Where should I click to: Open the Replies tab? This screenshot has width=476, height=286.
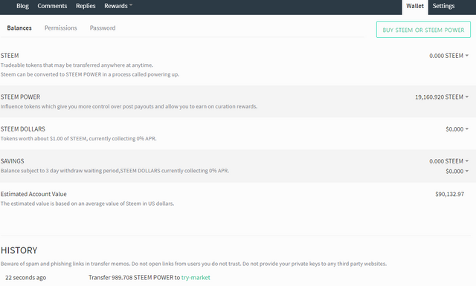[x=86, y=6]
